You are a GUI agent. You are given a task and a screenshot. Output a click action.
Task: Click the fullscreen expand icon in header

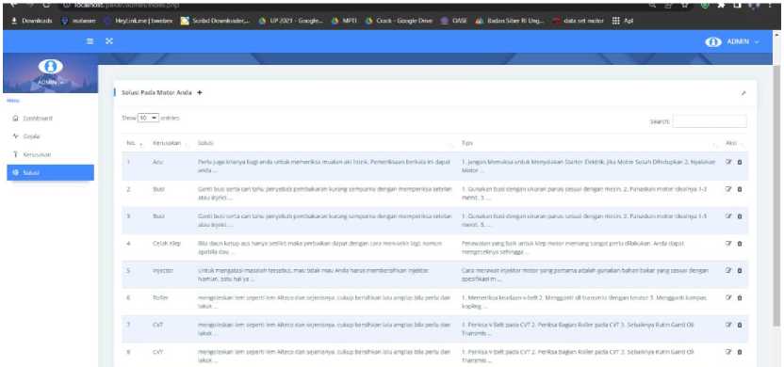click(108, 41)
